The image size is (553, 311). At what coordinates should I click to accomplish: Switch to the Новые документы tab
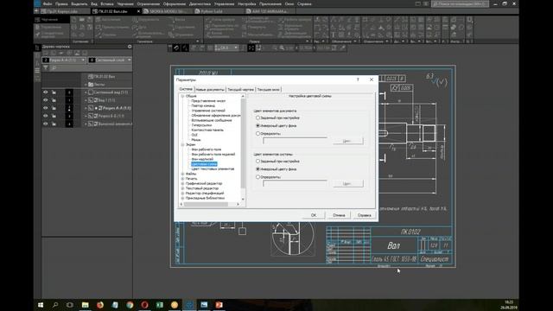tap(210, 90)
